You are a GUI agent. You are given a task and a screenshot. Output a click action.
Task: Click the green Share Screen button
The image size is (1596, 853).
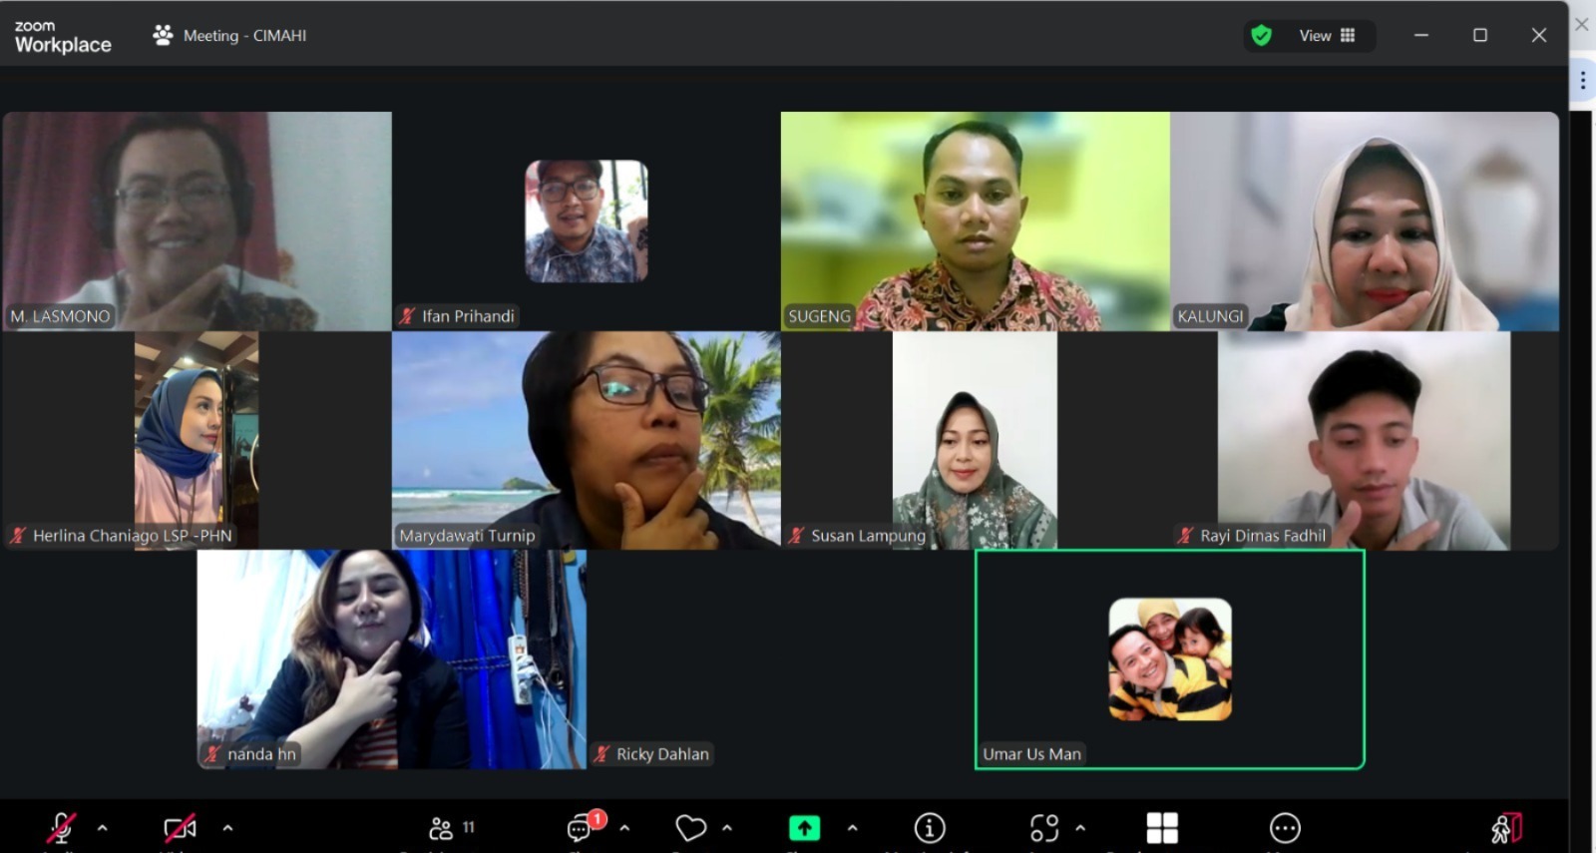coord(805,828)
